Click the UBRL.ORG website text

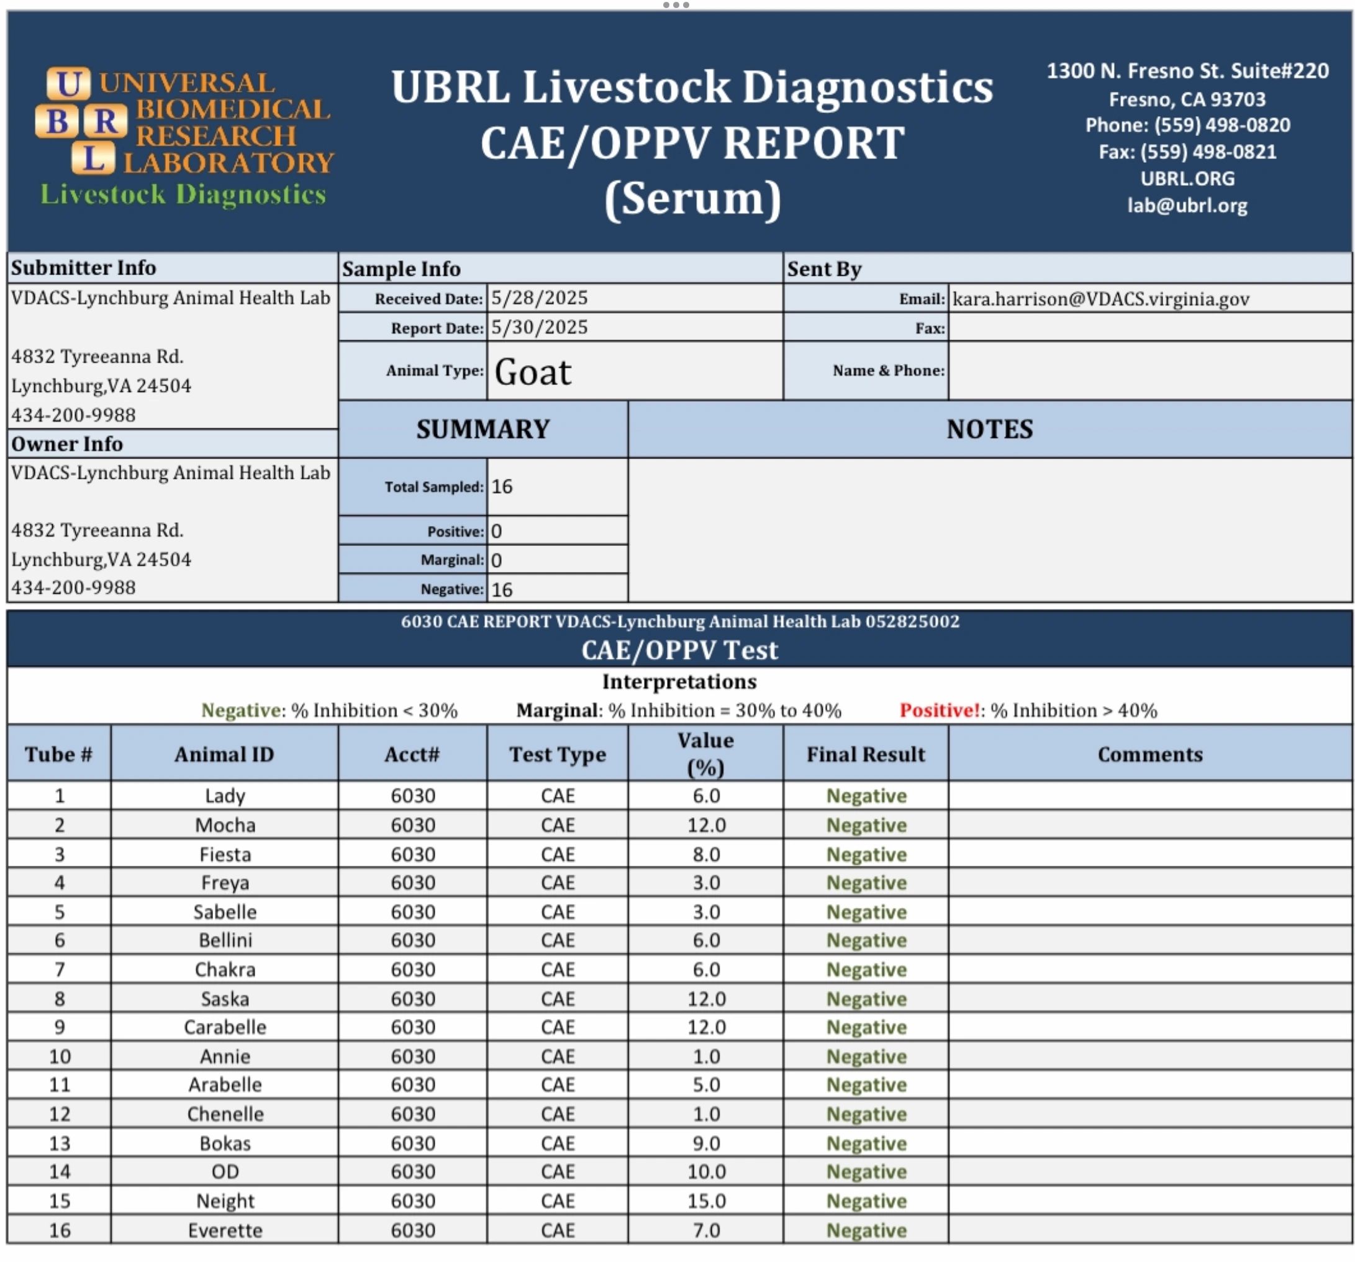pos(1187,179)
